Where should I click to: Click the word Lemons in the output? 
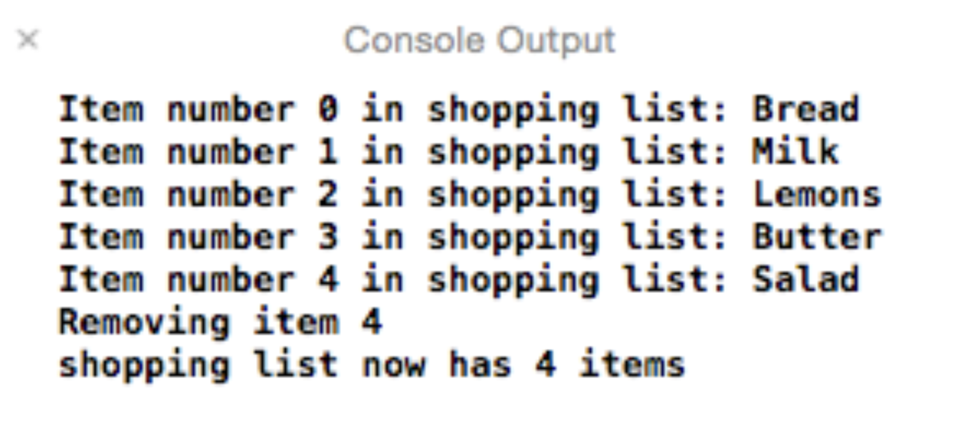(x=817, y=195)
